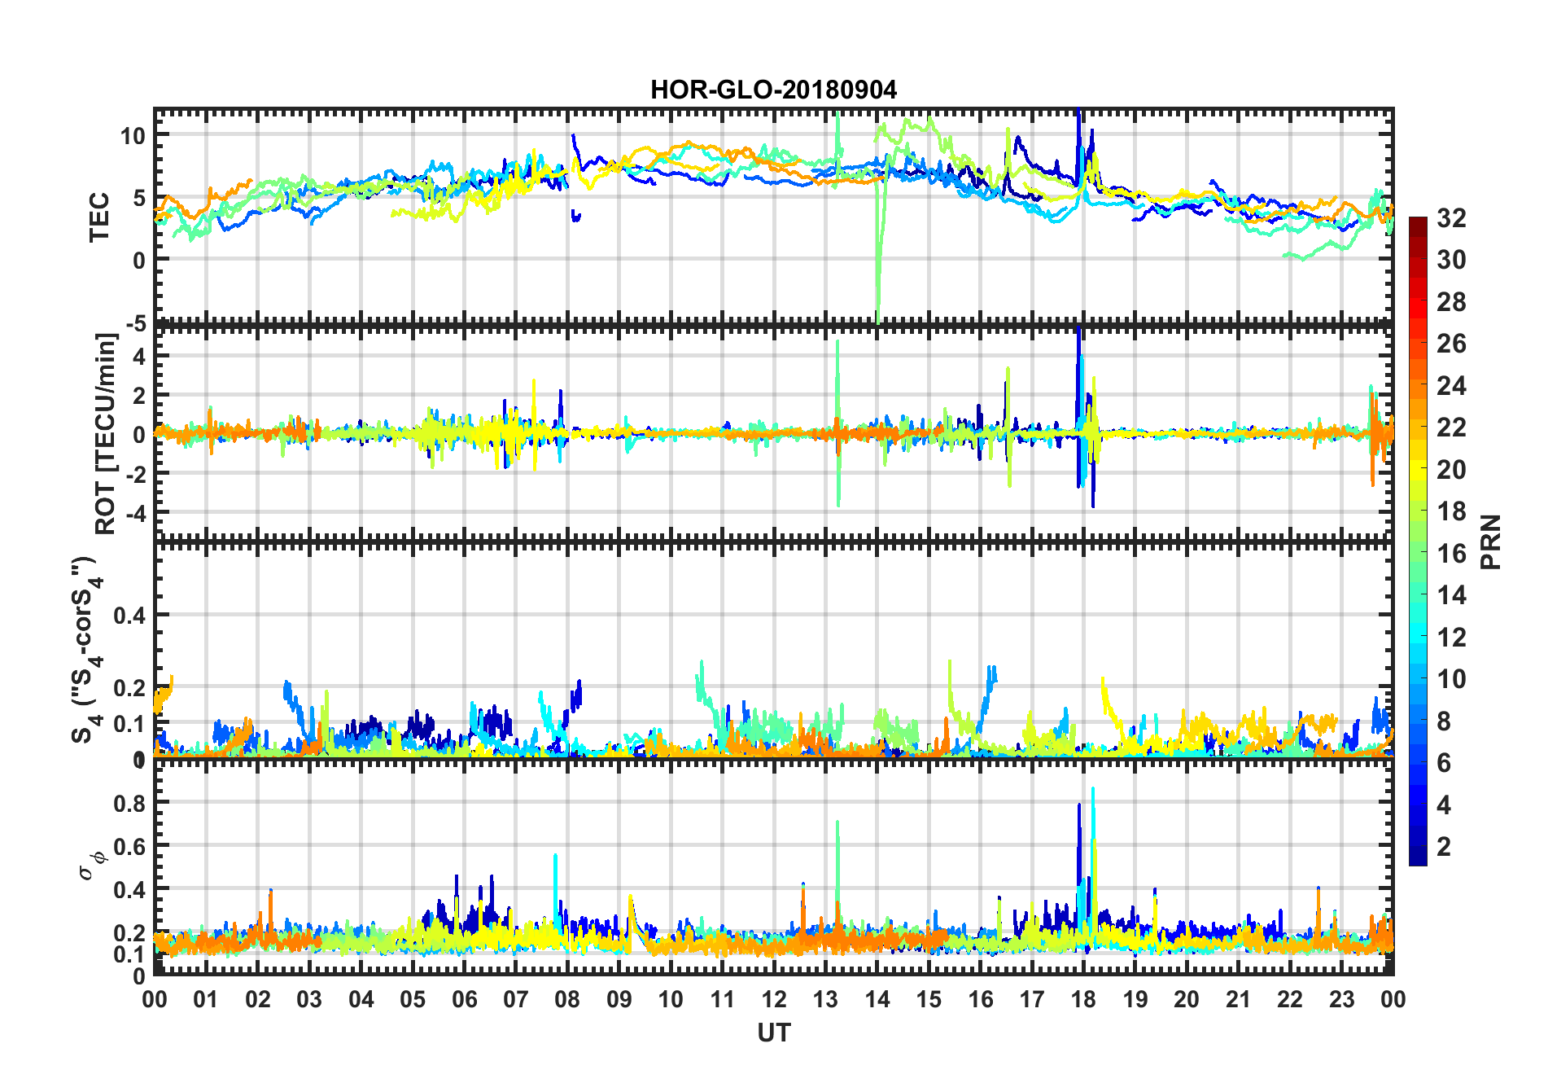Viewport: 1548px width, 1083px height.
Task: Click the PRN colorbar tick labeled 16
Action: pyautogui.click(x=1452, y=554)
